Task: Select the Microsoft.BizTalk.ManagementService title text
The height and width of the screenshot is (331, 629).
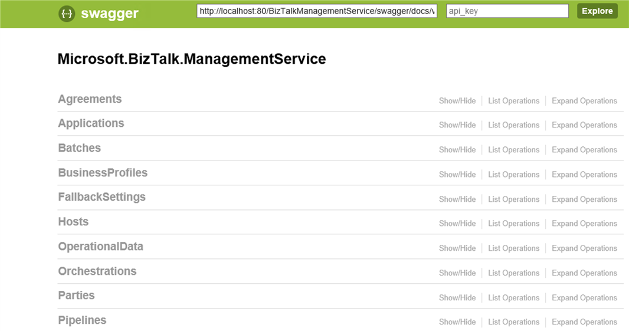Action: click(x=192, y=59)
